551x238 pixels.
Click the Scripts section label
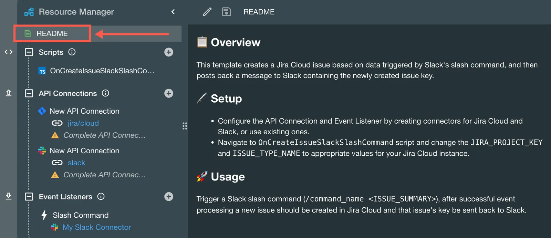point(51,52)
